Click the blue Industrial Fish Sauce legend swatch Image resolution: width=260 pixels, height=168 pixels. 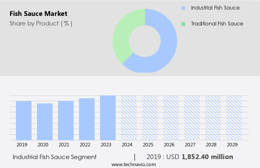[183, 8]
